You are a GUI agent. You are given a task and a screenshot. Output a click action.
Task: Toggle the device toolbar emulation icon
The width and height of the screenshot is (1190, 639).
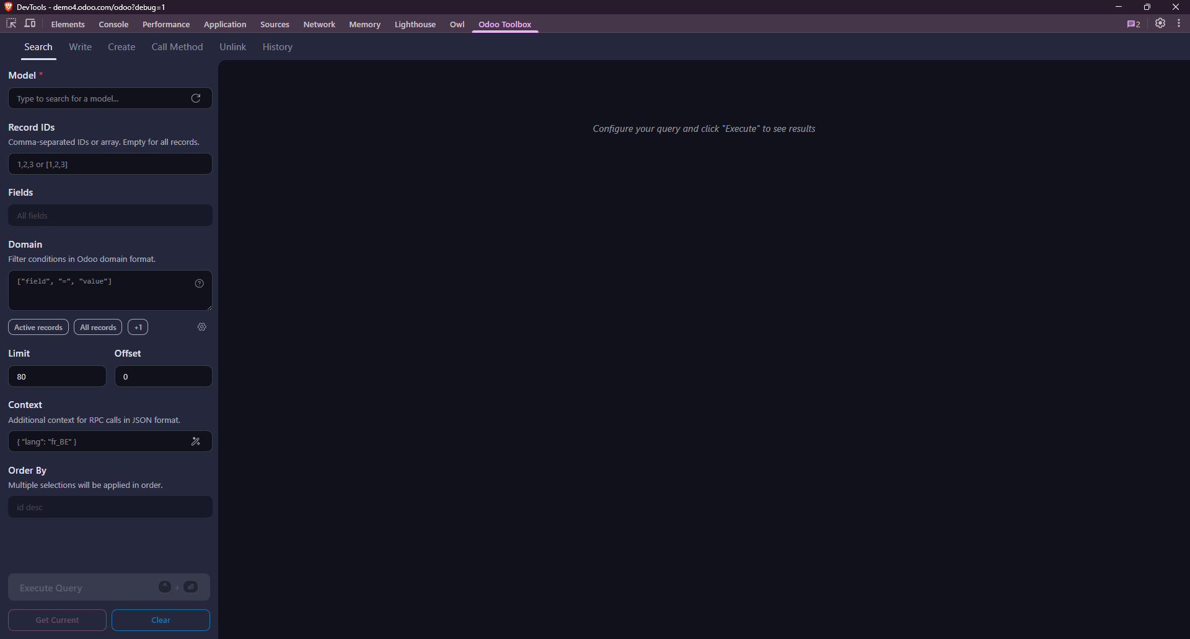pyautogui.click(x=30, y=23)
